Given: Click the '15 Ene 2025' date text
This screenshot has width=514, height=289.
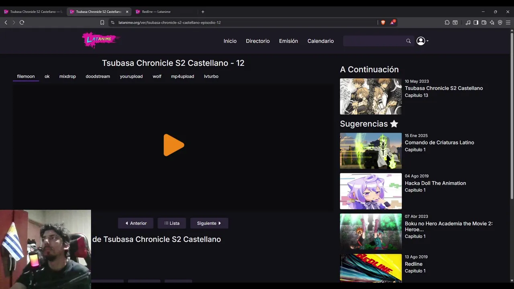Looking at the screenshot, I should (x=416, y=136).
